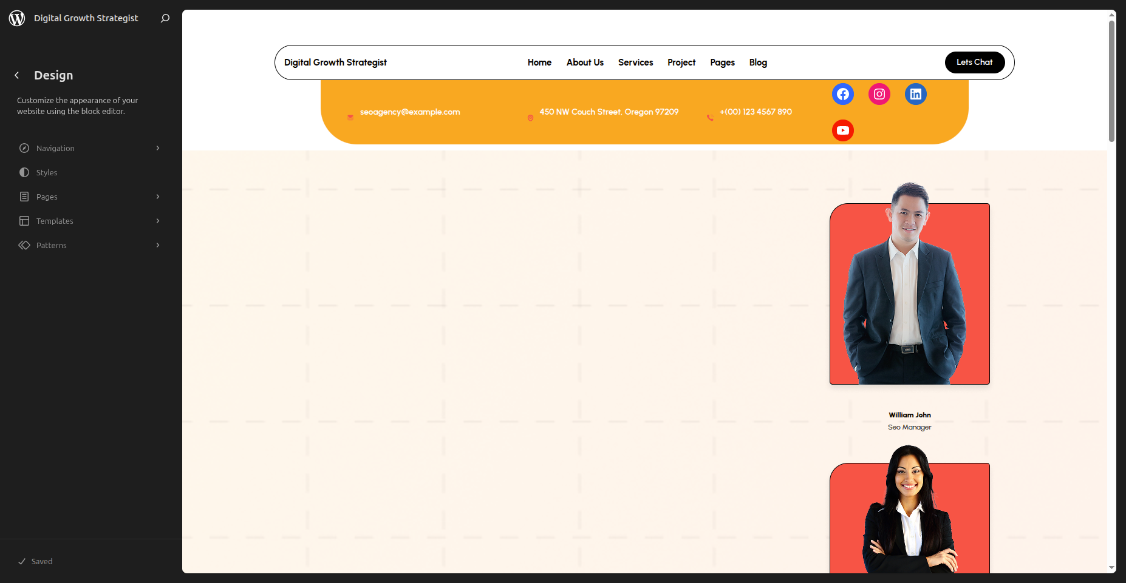Image resolution: width=1126 pixels, height=583 pixels.
Task: Expand the Navigation chevron
Action: (158, 148)
